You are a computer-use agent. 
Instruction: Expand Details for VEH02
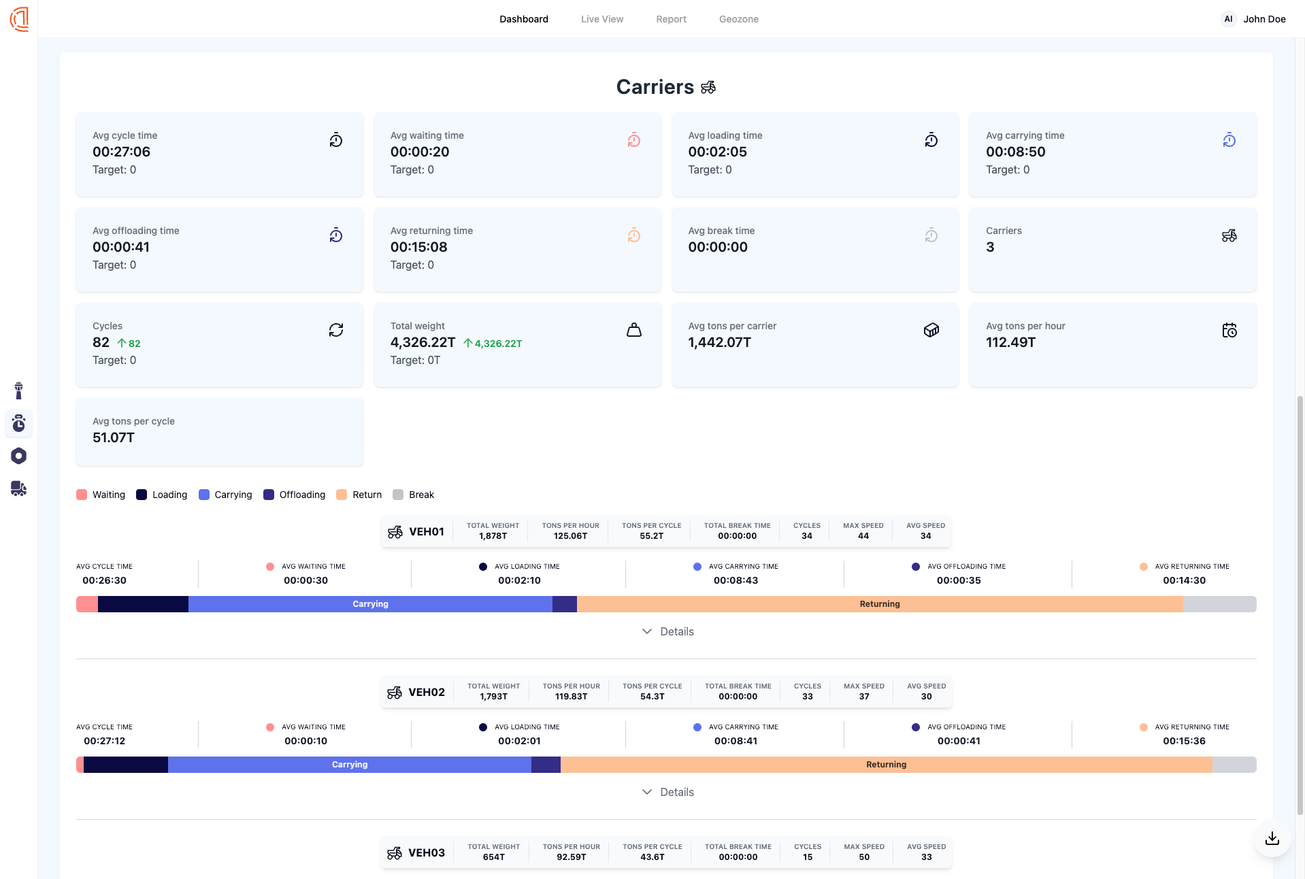667,792
